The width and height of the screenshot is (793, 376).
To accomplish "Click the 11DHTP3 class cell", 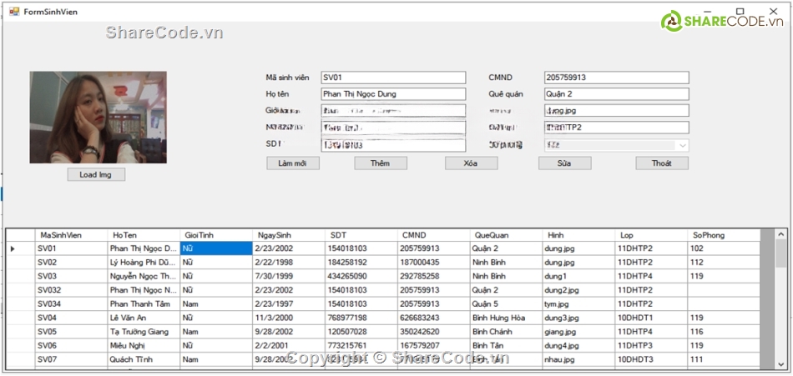I will pos(650,346).
